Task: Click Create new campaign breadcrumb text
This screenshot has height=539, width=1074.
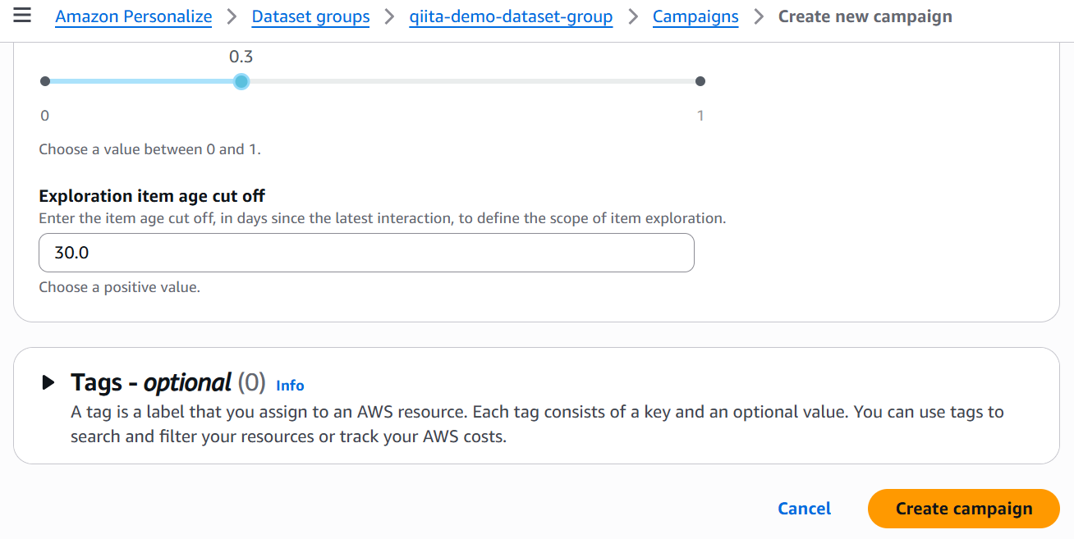Action: [x=865, y=16]
